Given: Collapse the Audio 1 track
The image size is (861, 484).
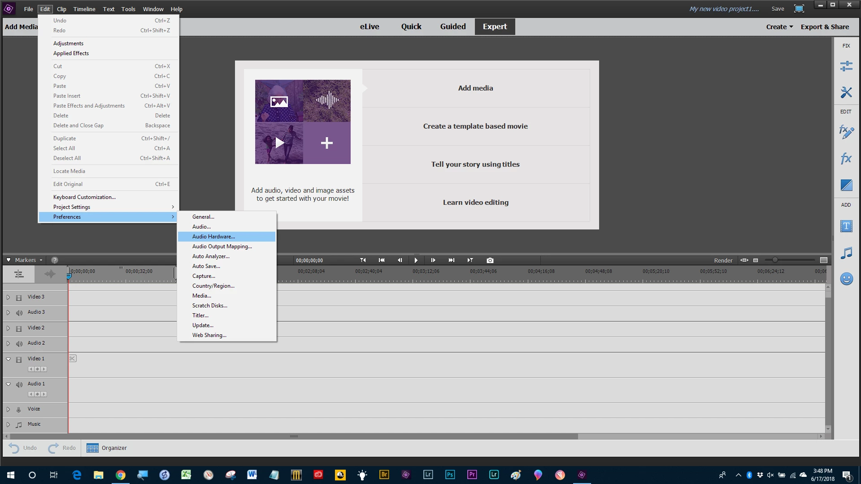Looking at the screenshot, I should 8,384.
